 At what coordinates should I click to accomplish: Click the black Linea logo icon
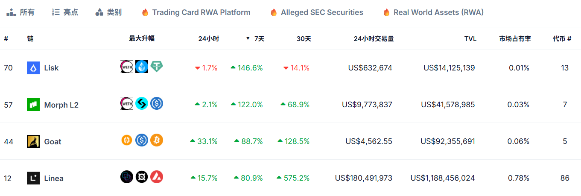pyautogui.click(x=33, y=178)
